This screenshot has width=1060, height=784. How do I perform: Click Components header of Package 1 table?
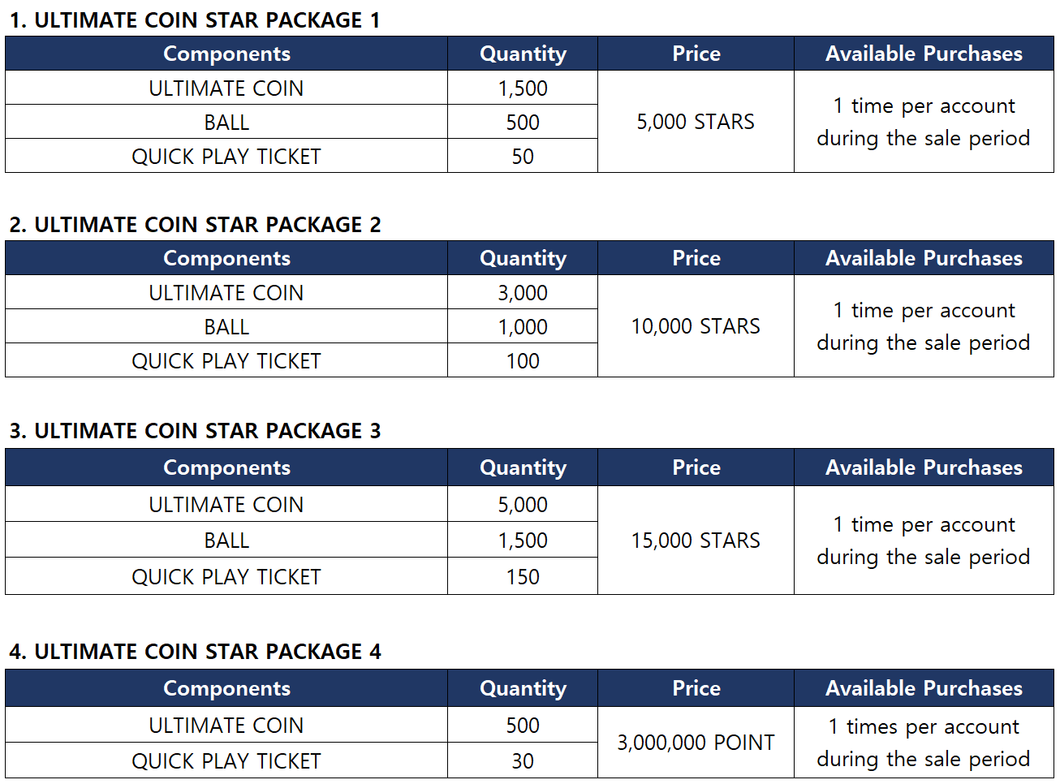pos(226,54)
